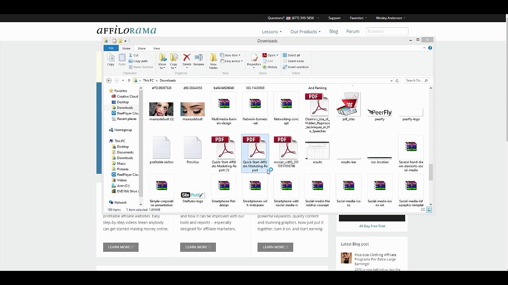
Task: Click the Affilorama site search field
Action: 387,31
